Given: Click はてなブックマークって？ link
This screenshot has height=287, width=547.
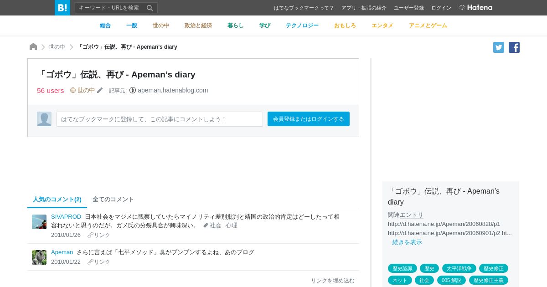Looking at the screenshot, I should (304, 8).
